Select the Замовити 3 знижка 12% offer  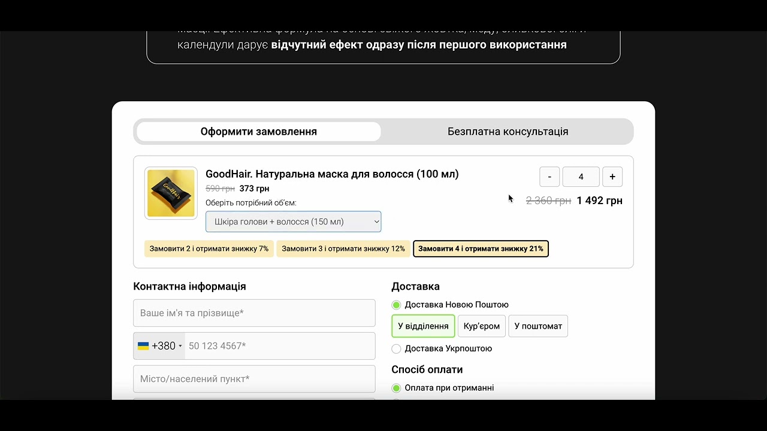click(x=343, y=248)
